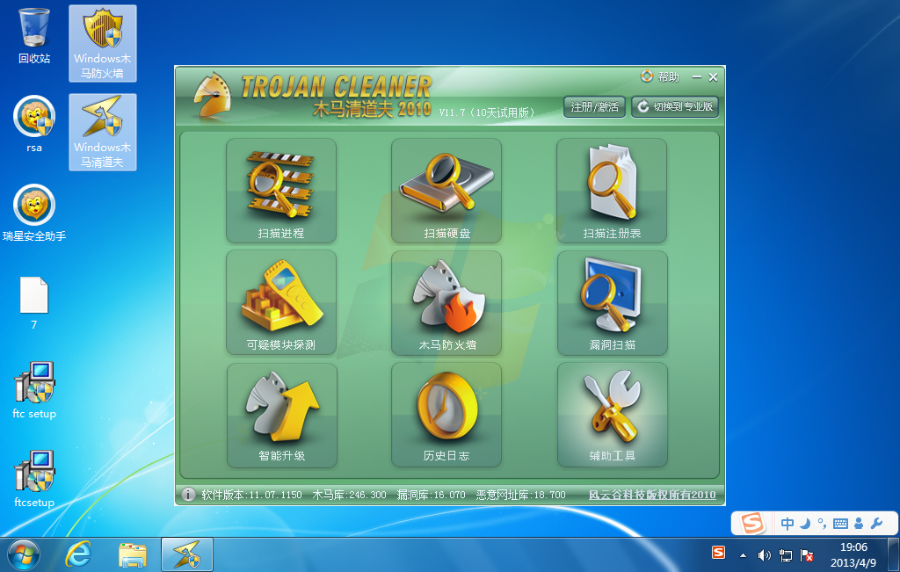Open the Action Center flag icon
This screenshot has width=900, height=572.
(x=807, y=555)
